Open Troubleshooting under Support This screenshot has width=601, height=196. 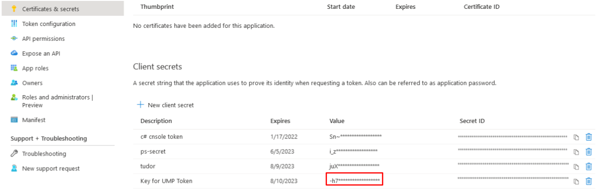coord(44,154)
